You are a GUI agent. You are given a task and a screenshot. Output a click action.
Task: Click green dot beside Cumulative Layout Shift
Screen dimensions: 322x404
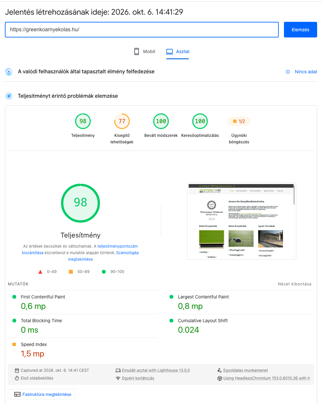(x=171, y=321)
